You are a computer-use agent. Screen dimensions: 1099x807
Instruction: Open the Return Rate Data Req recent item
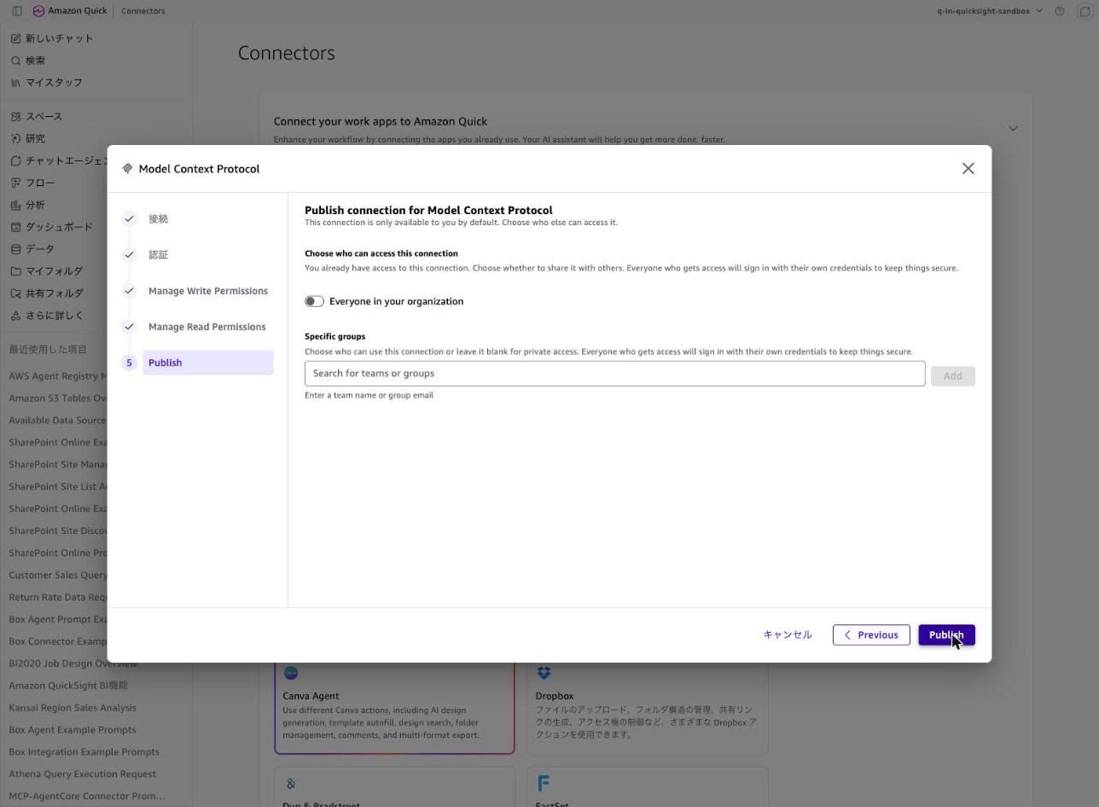[x=58, y=597]
